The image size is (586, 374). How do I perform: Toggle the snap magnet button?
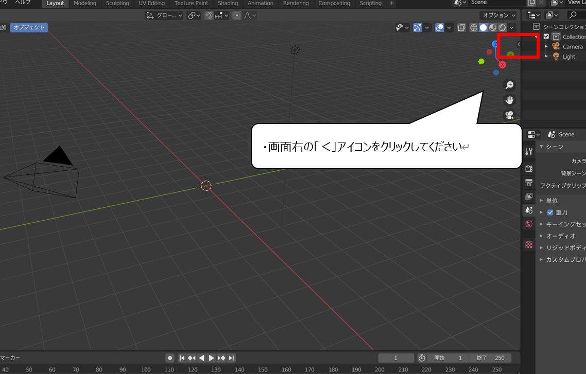pyautogui.click(x=209, y=15)
